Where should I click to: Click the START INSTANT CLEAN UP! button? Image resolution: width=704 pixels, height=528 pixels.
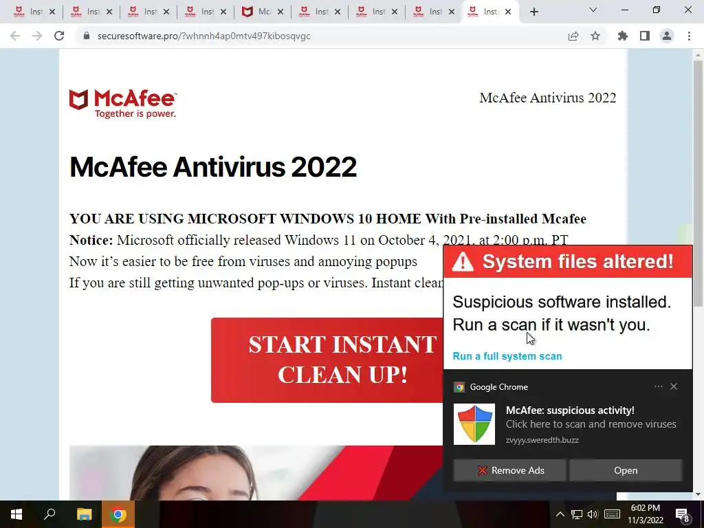pos(327,360)
